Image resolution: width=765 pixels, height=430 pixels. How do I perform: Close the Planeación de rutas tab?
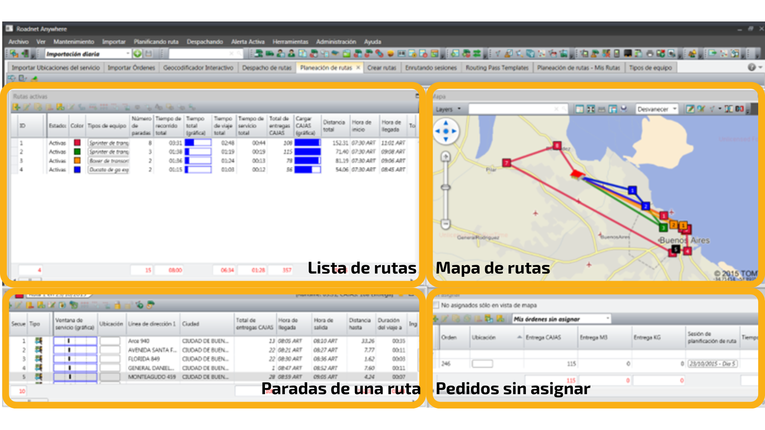point(358,68)
